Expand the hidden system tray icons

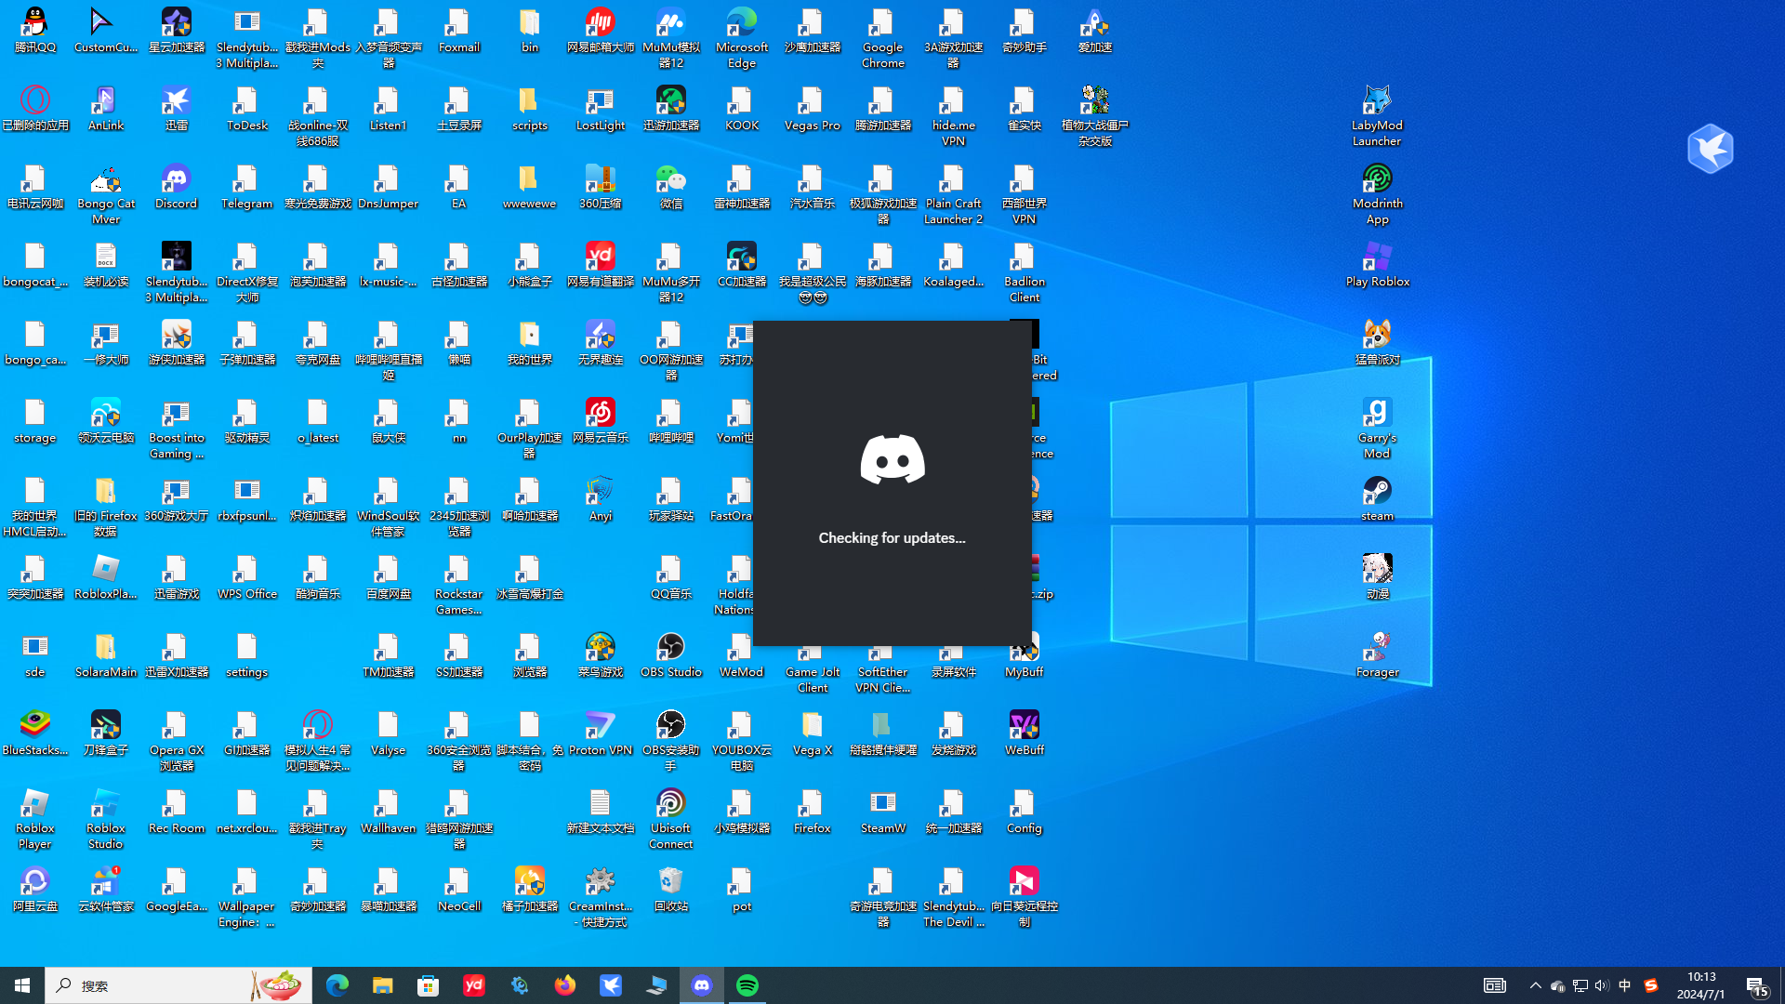point(1535,985)
